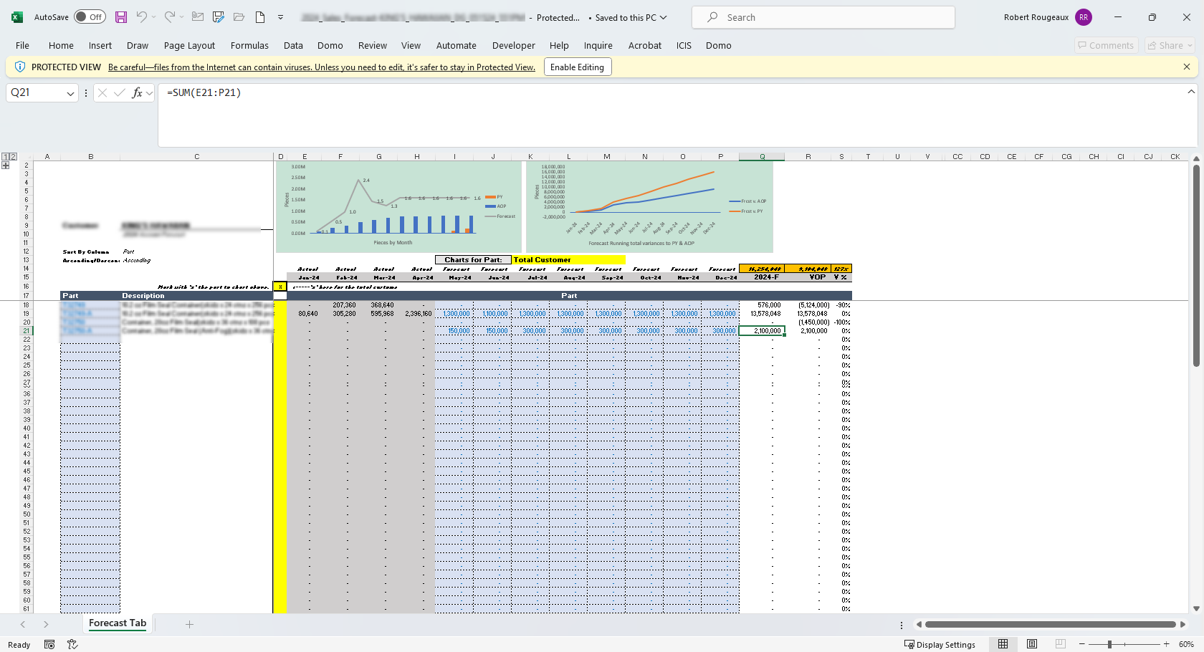The image size is (1204, 652).
Task: Click the Save icon in Quick Access Toolbar
Action: click(x=120, y=17)
